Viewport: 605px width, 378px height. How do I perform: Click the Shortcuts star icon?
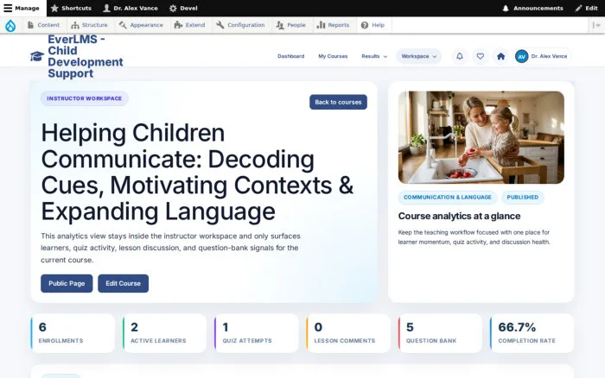tap(54, 8)
